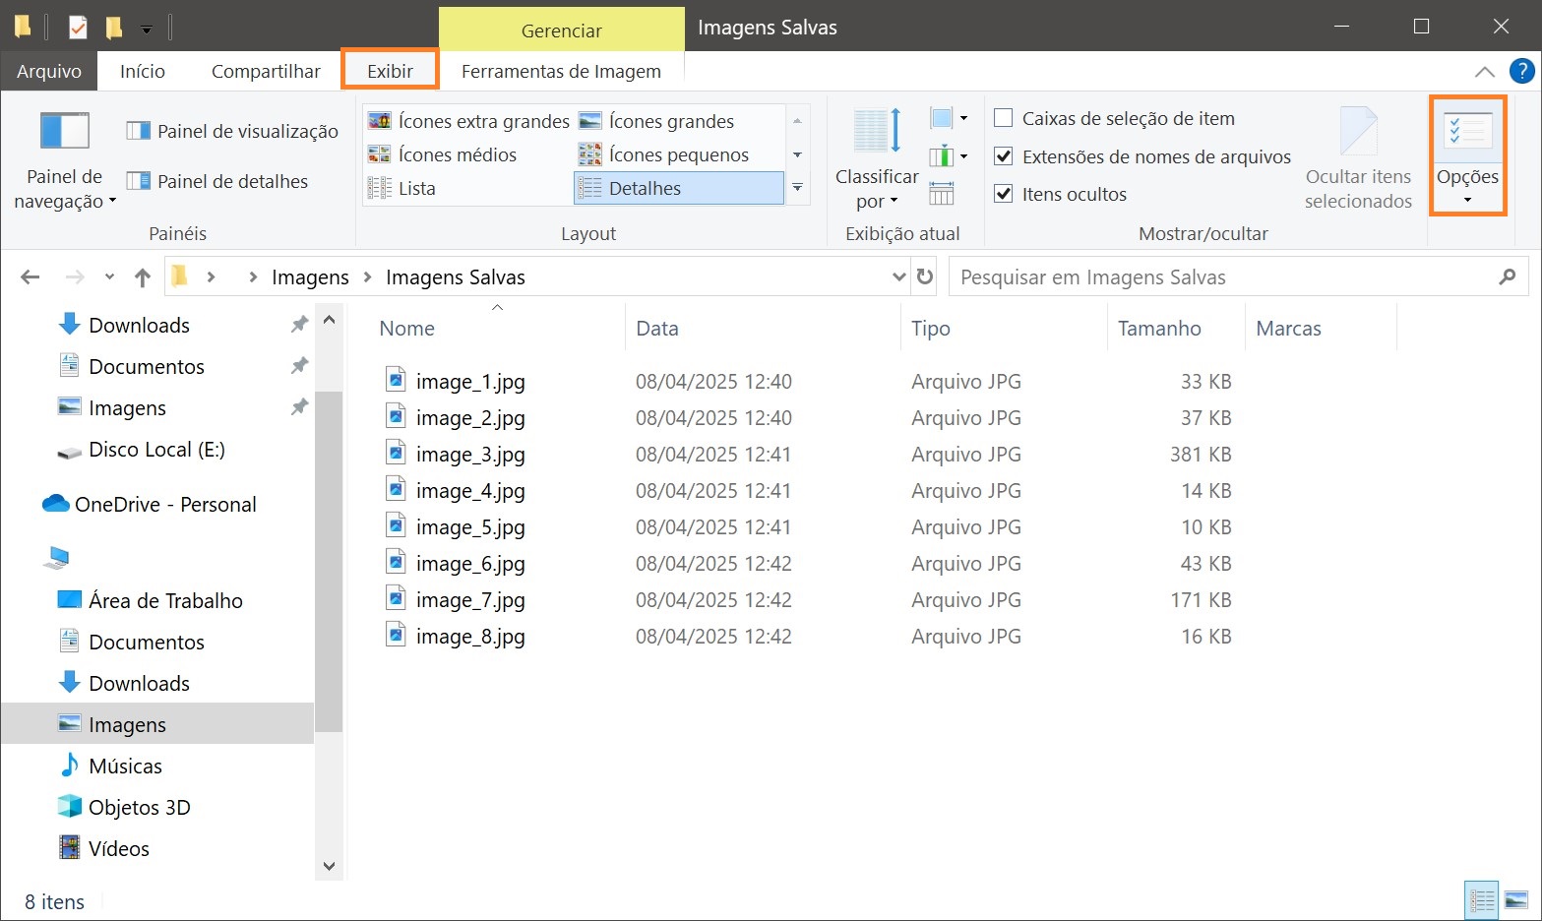Click Imagens in the address breadcrumb
Image resolution: width=1542 pixels, height=921 pixels.
click(310, 277)
